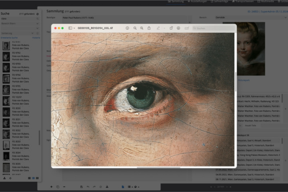Open the markup pen dropdown arrow
Viewport: 288px width, 192px height.
pyautogui.click(x=163, y=28)
